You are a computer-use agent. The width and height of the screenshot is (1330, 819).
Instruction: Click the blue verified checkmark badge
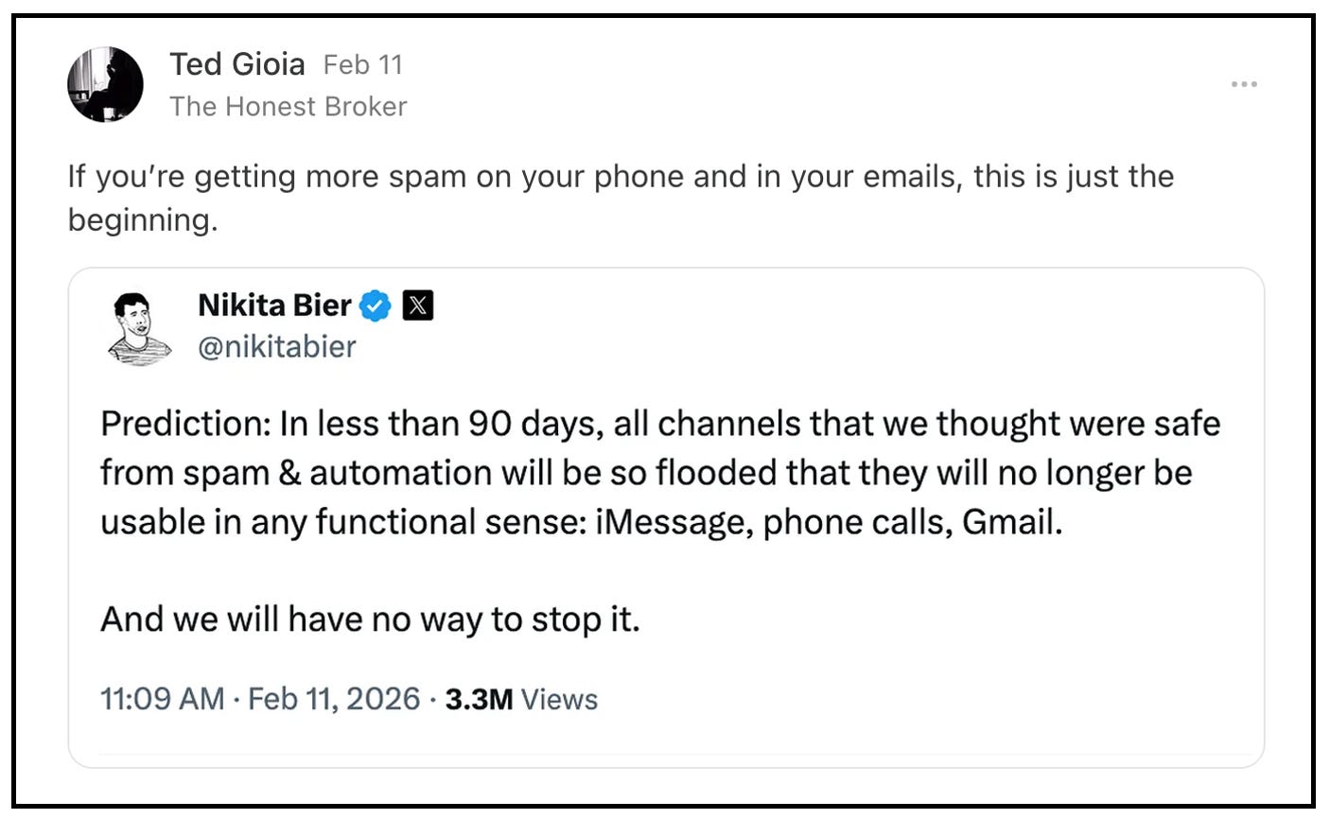point(376,305)
